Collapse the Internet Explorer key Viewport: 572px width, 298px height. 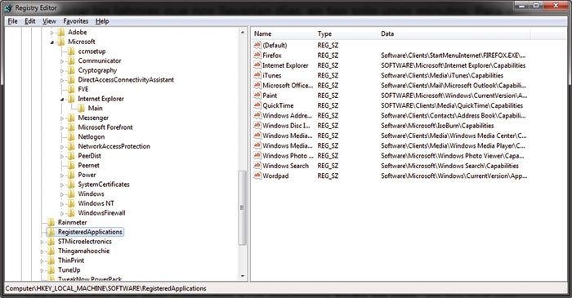point(62,99)
